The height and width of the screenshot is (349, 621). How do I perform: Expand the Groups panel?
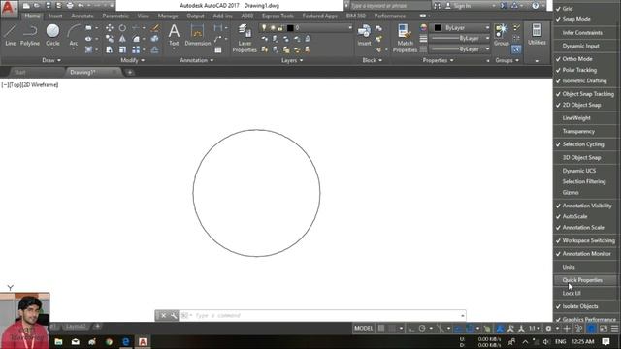click(x=507, y=60)
